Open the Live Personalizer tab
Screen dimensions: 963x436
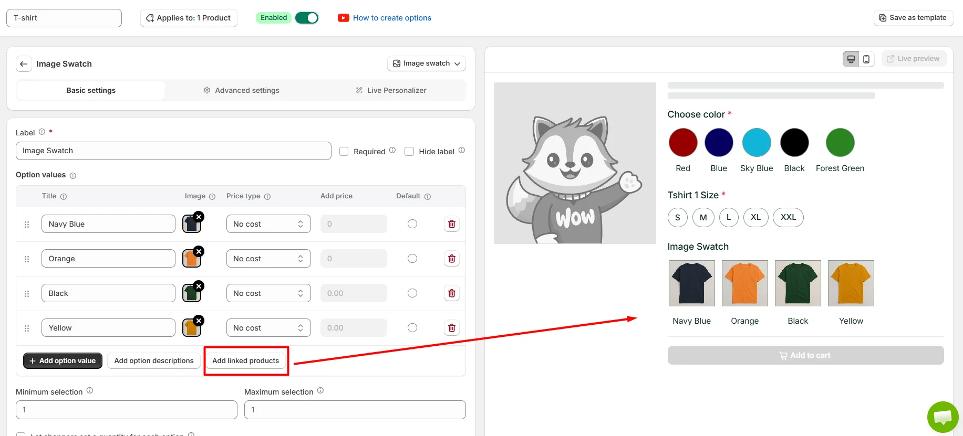point(391,90)
